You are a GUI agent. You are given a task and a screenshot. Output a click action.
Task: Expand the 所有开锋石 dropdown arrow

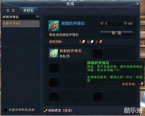point(38,17)
